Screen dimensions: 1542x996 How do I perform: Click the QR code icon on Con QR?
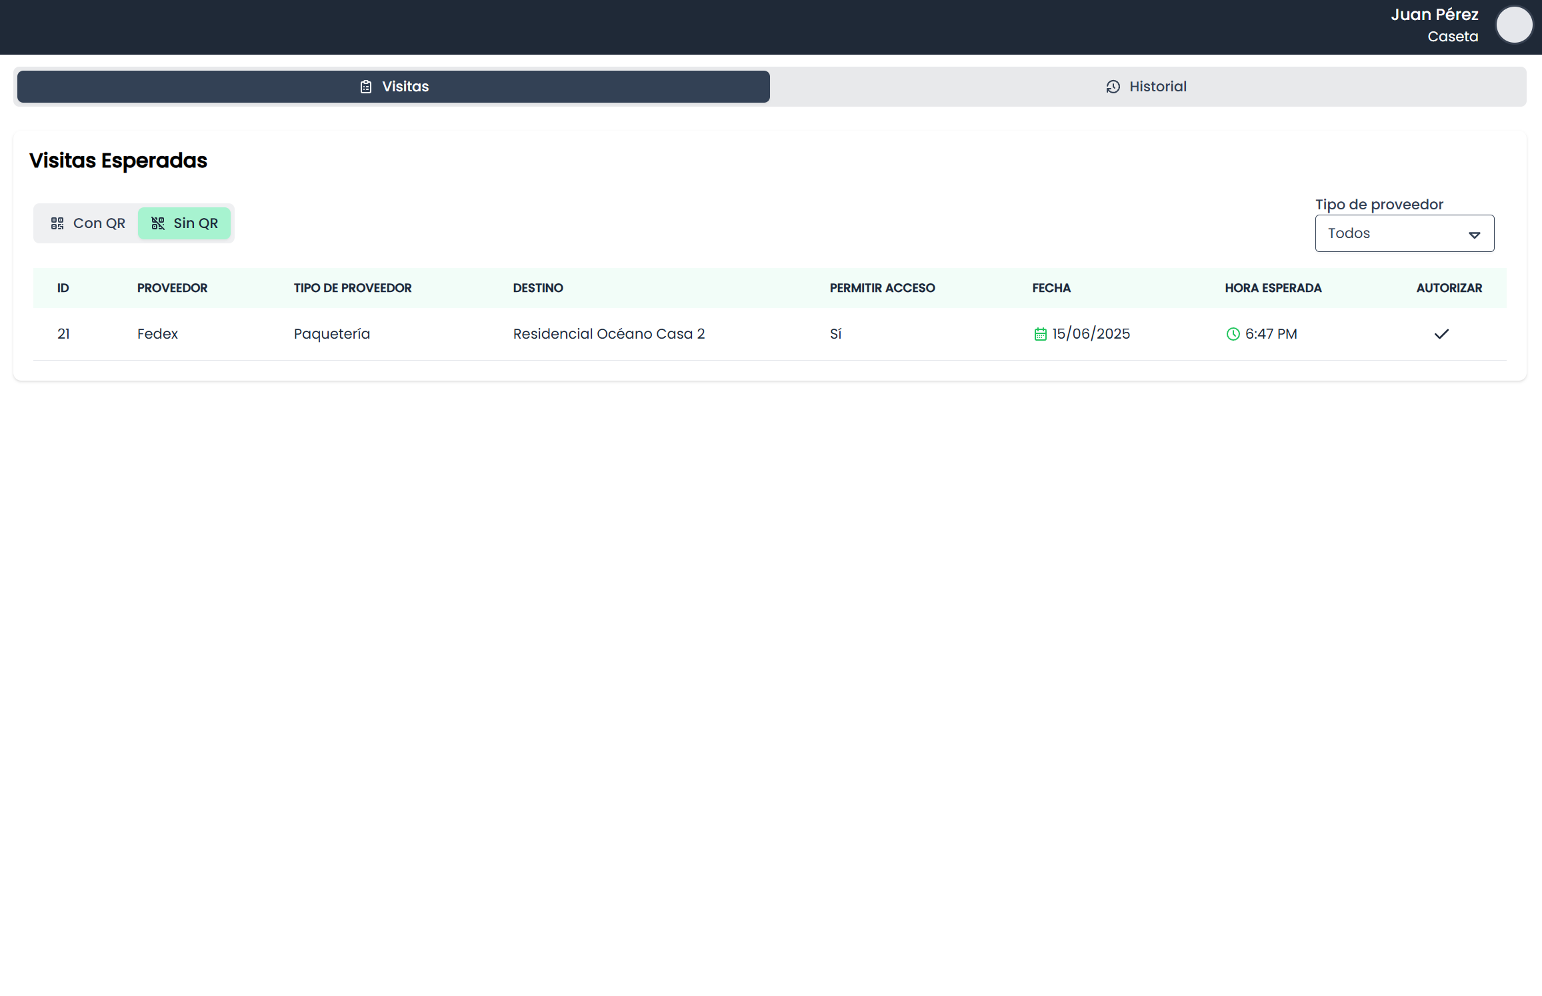(x=57, y=223)
